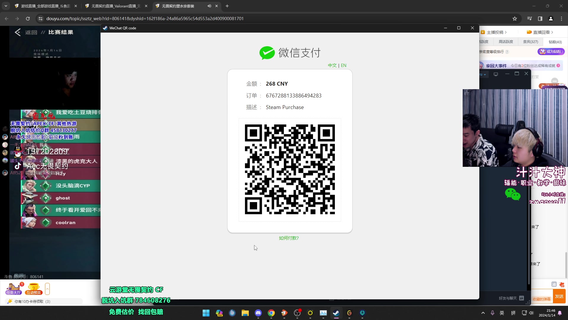Open Steam from taskbar
Viewport: 568px width, 320px height.
[x=336, y=313]
